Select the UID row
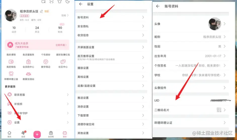Image resolution: width=237 pixels, height=140 pixels. pyautogui.click(x=191, y=100)
